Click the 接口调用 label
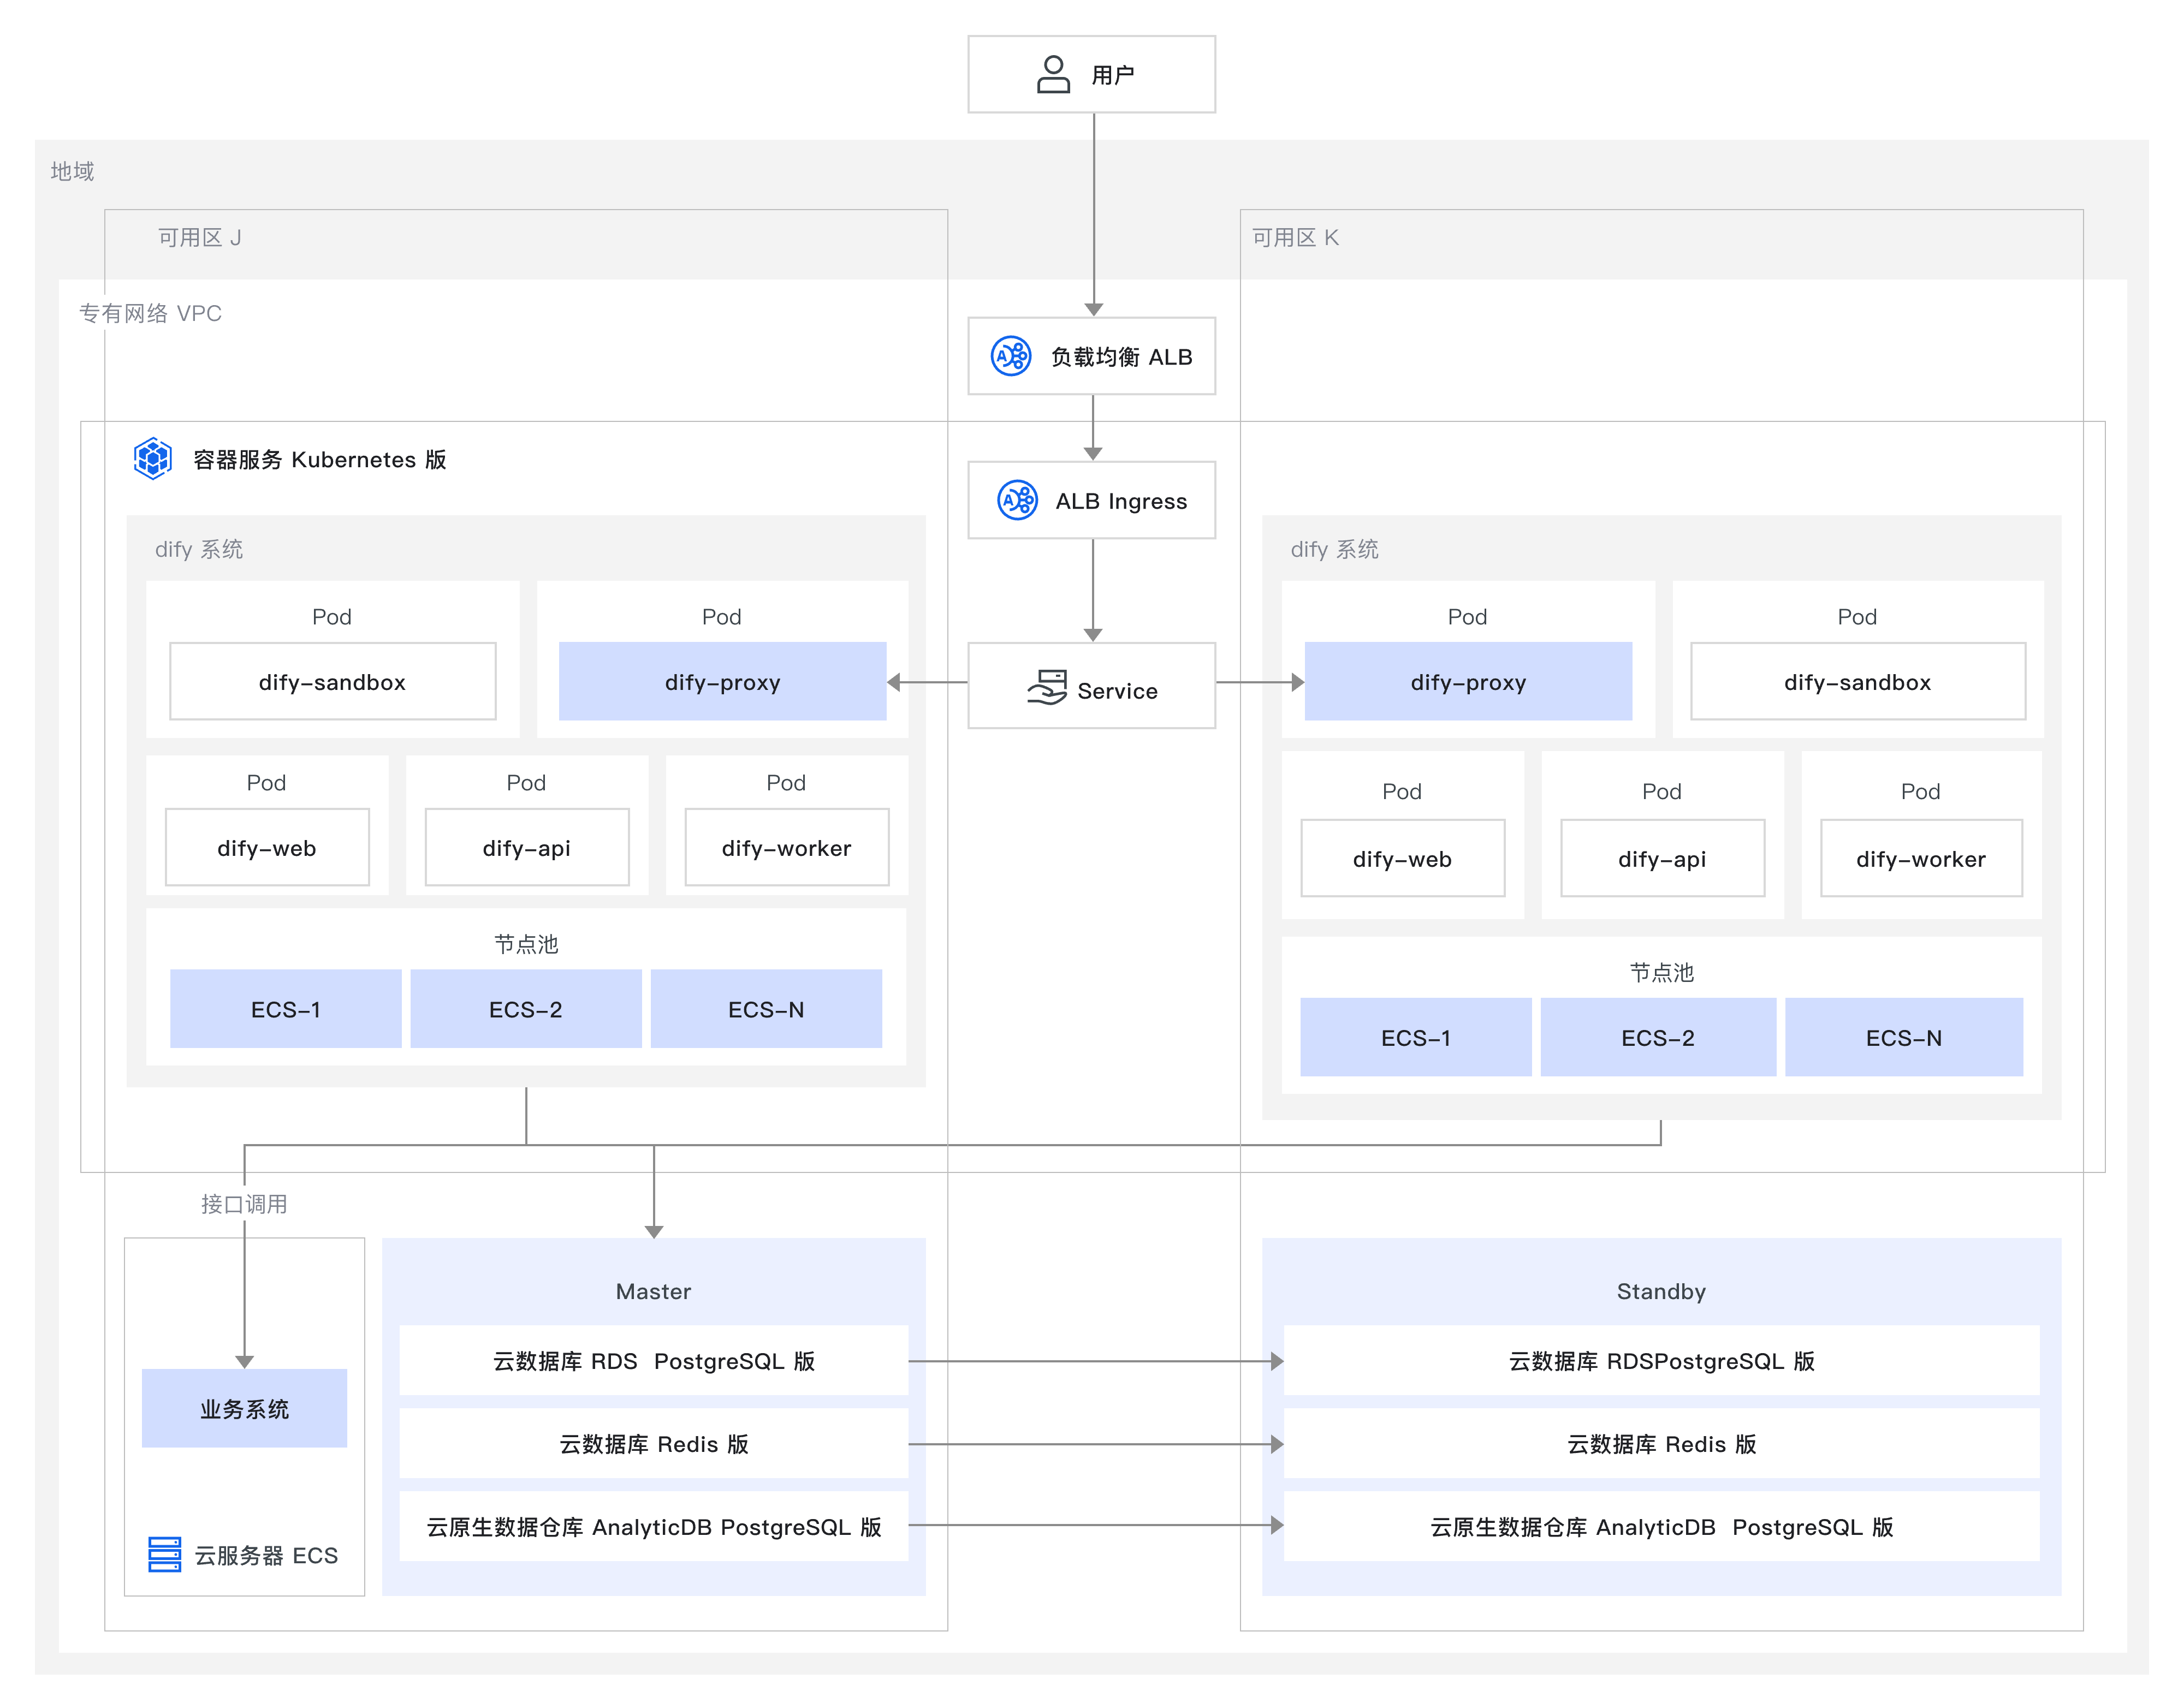Image resolution: width=2184 pixels, height=1703 pixels. (244, 1204)
